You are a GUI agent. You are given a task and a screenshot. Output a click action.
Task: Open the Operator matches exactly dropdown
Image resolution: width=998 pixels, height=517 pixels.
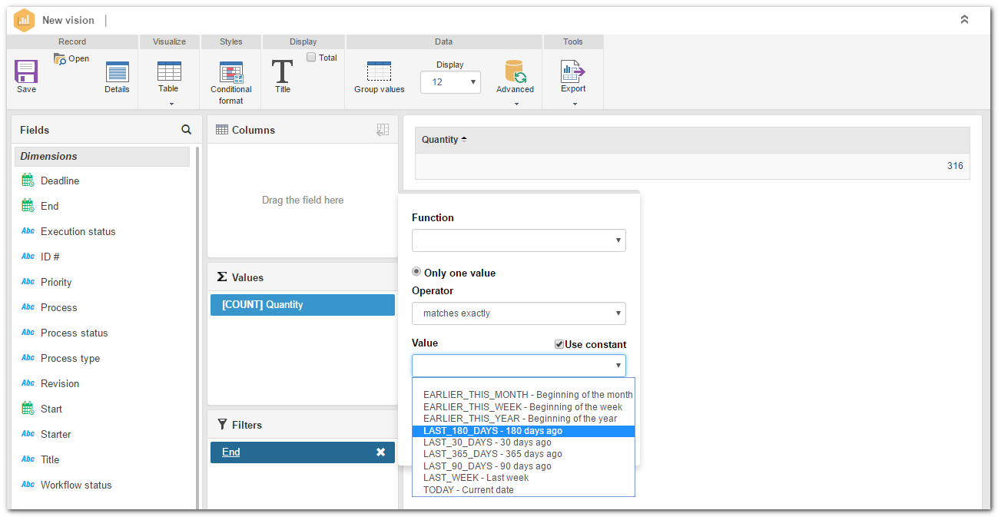pyautogui.click(x=519, y=313)
